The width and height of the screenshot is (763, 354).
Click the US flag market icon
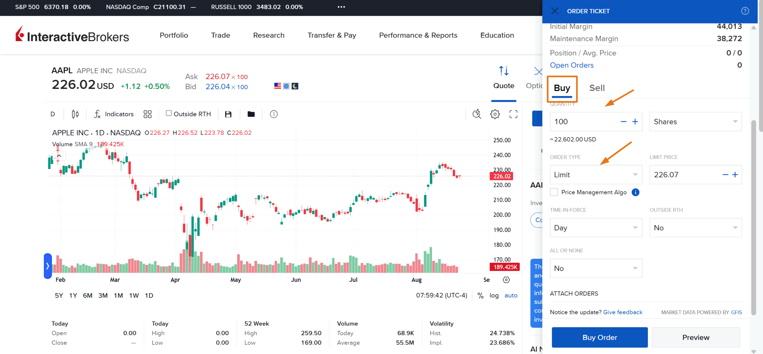(278, 86)
